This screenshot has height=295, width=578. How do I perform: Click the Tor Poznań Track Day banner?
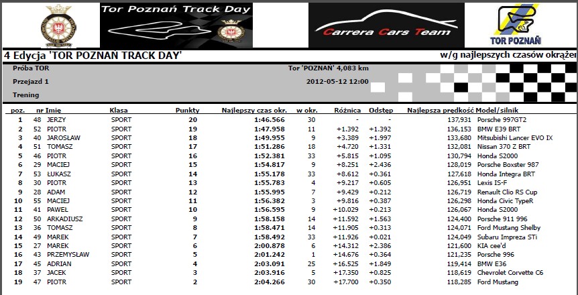pos(176,25)
